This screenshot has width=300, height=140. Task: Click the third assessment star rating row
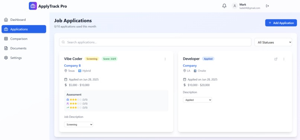tap(76, 108)
